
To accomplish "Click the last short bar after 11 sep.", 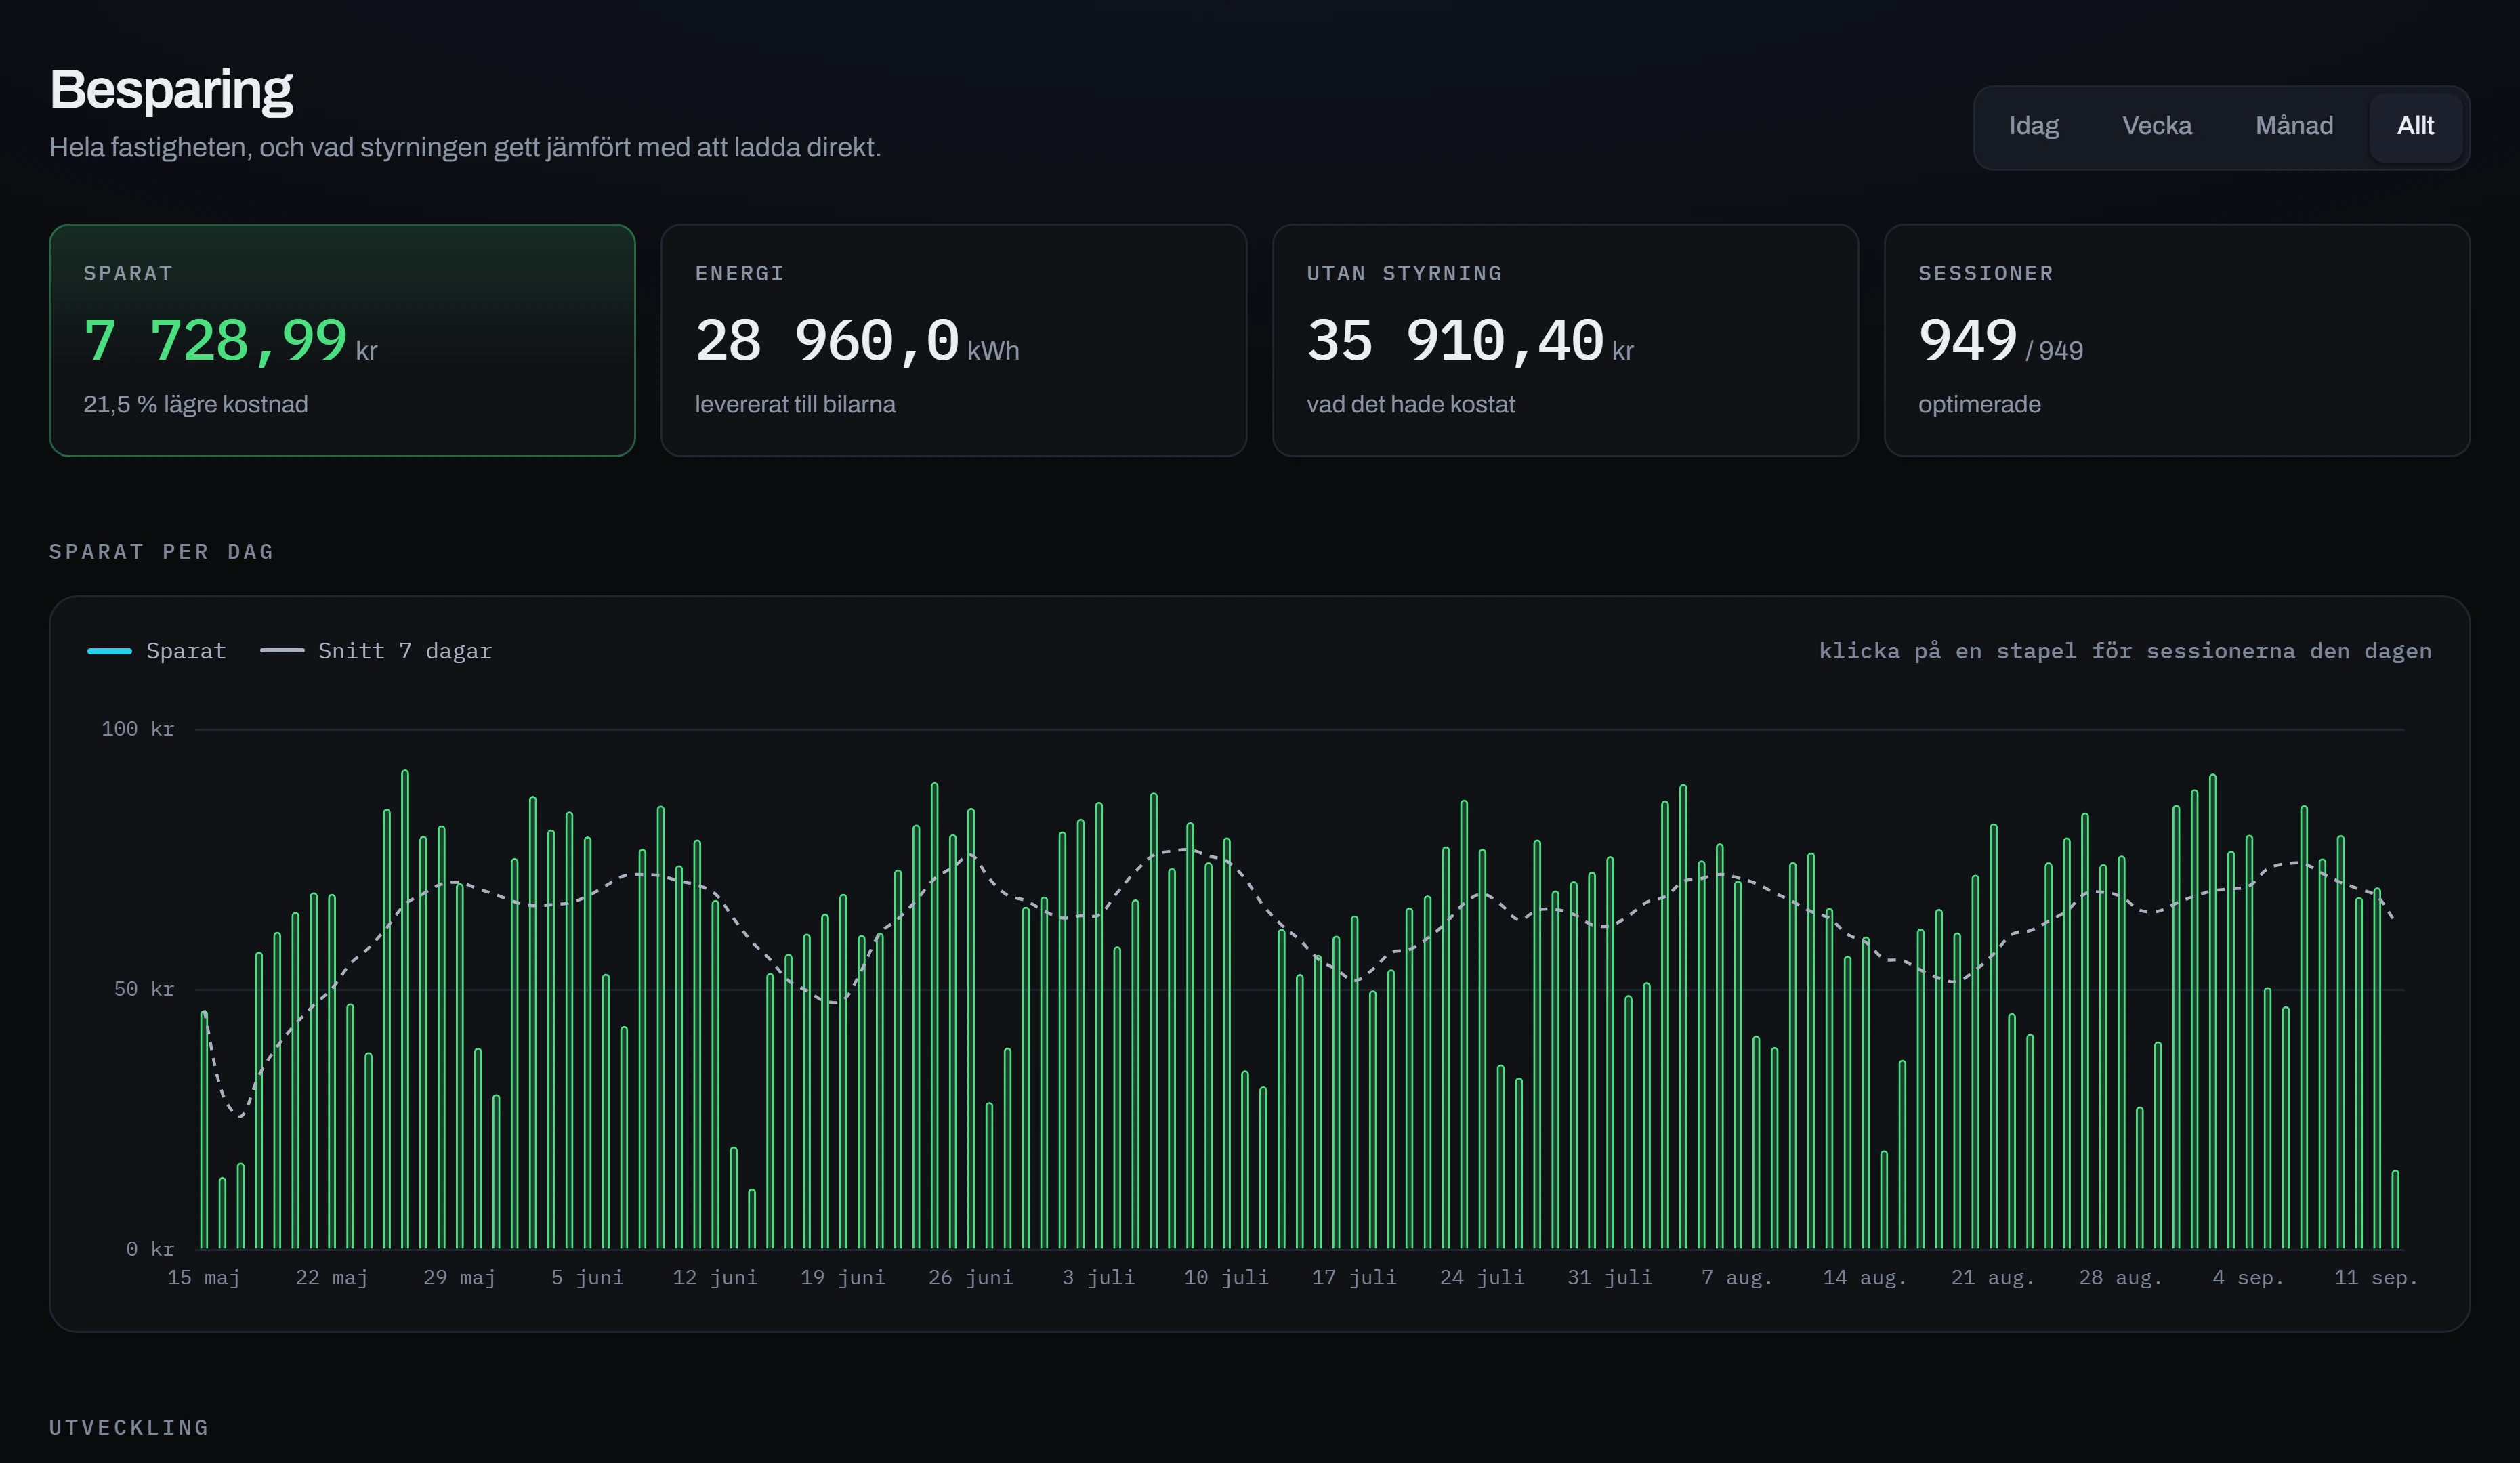I will coord(2395,1210).
